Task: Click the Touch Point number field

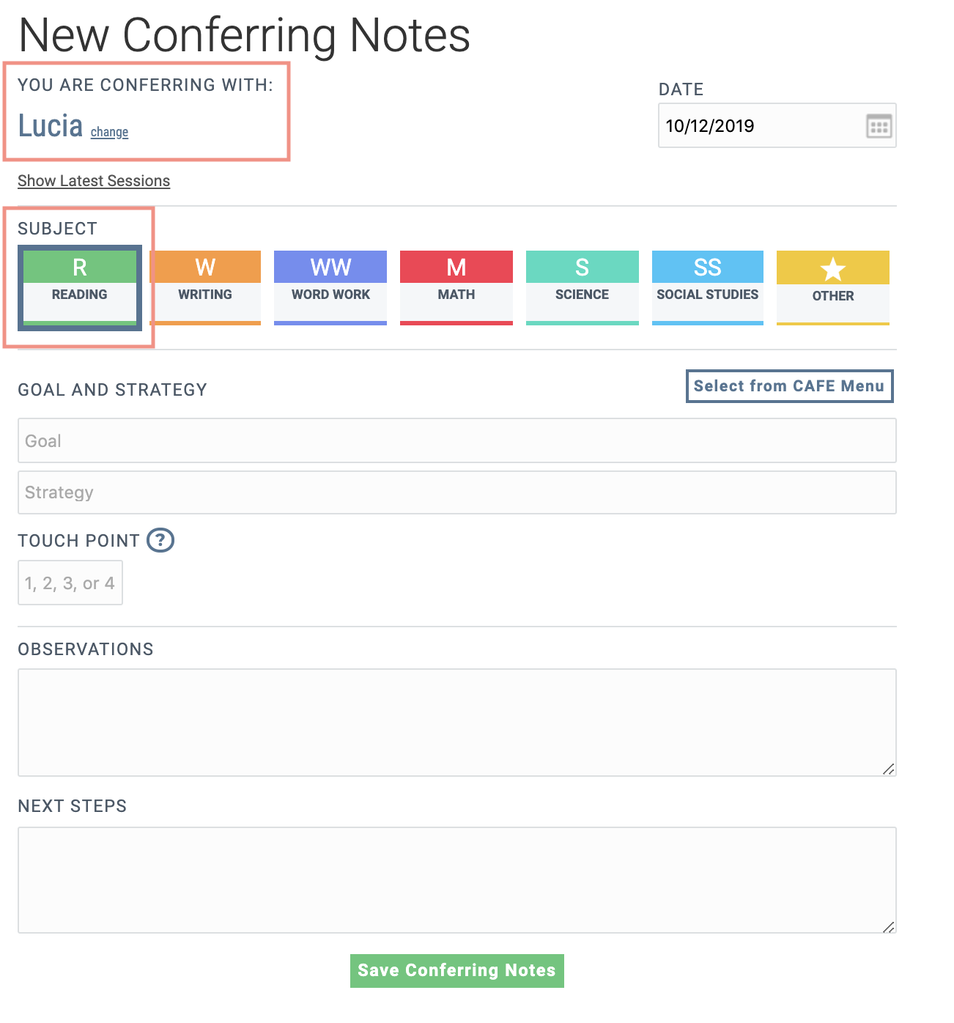Action: (70, 583)
